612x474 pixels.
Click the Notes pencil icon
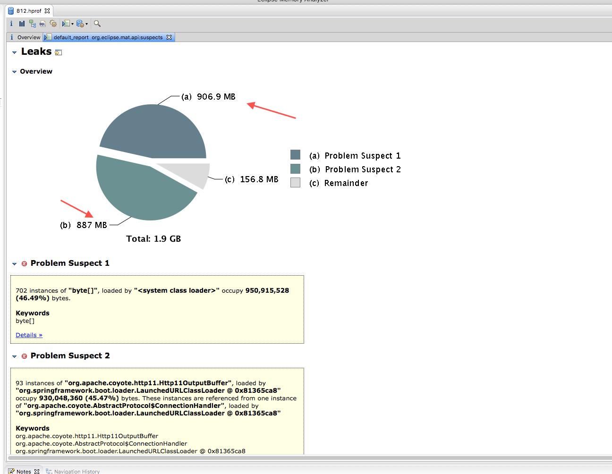11,471
